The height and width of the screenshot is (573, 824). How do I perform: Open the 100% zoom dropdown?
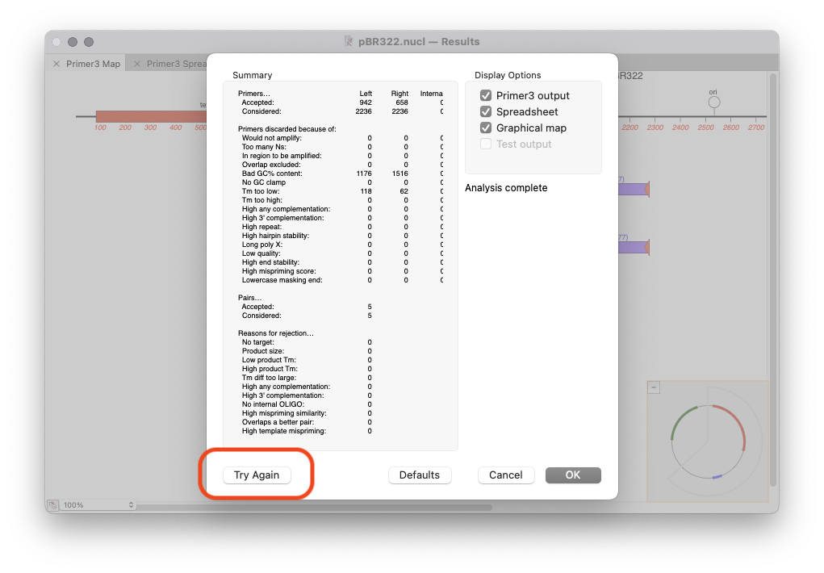point(98,505)
